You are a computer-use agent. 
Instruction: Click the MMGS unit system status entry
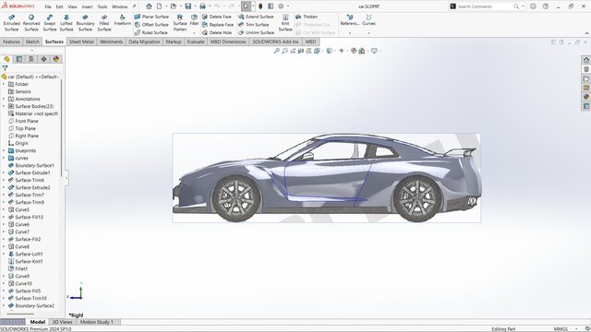[x=561, y=329]
